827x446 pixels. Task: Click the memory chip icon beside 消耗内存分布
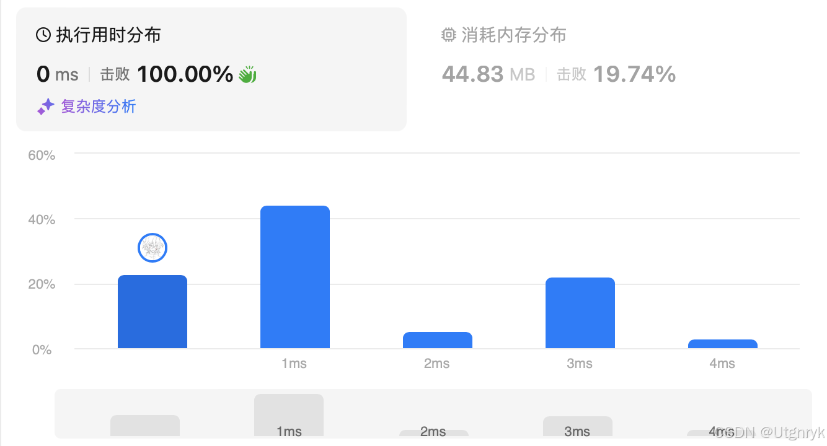pos(448,35)
